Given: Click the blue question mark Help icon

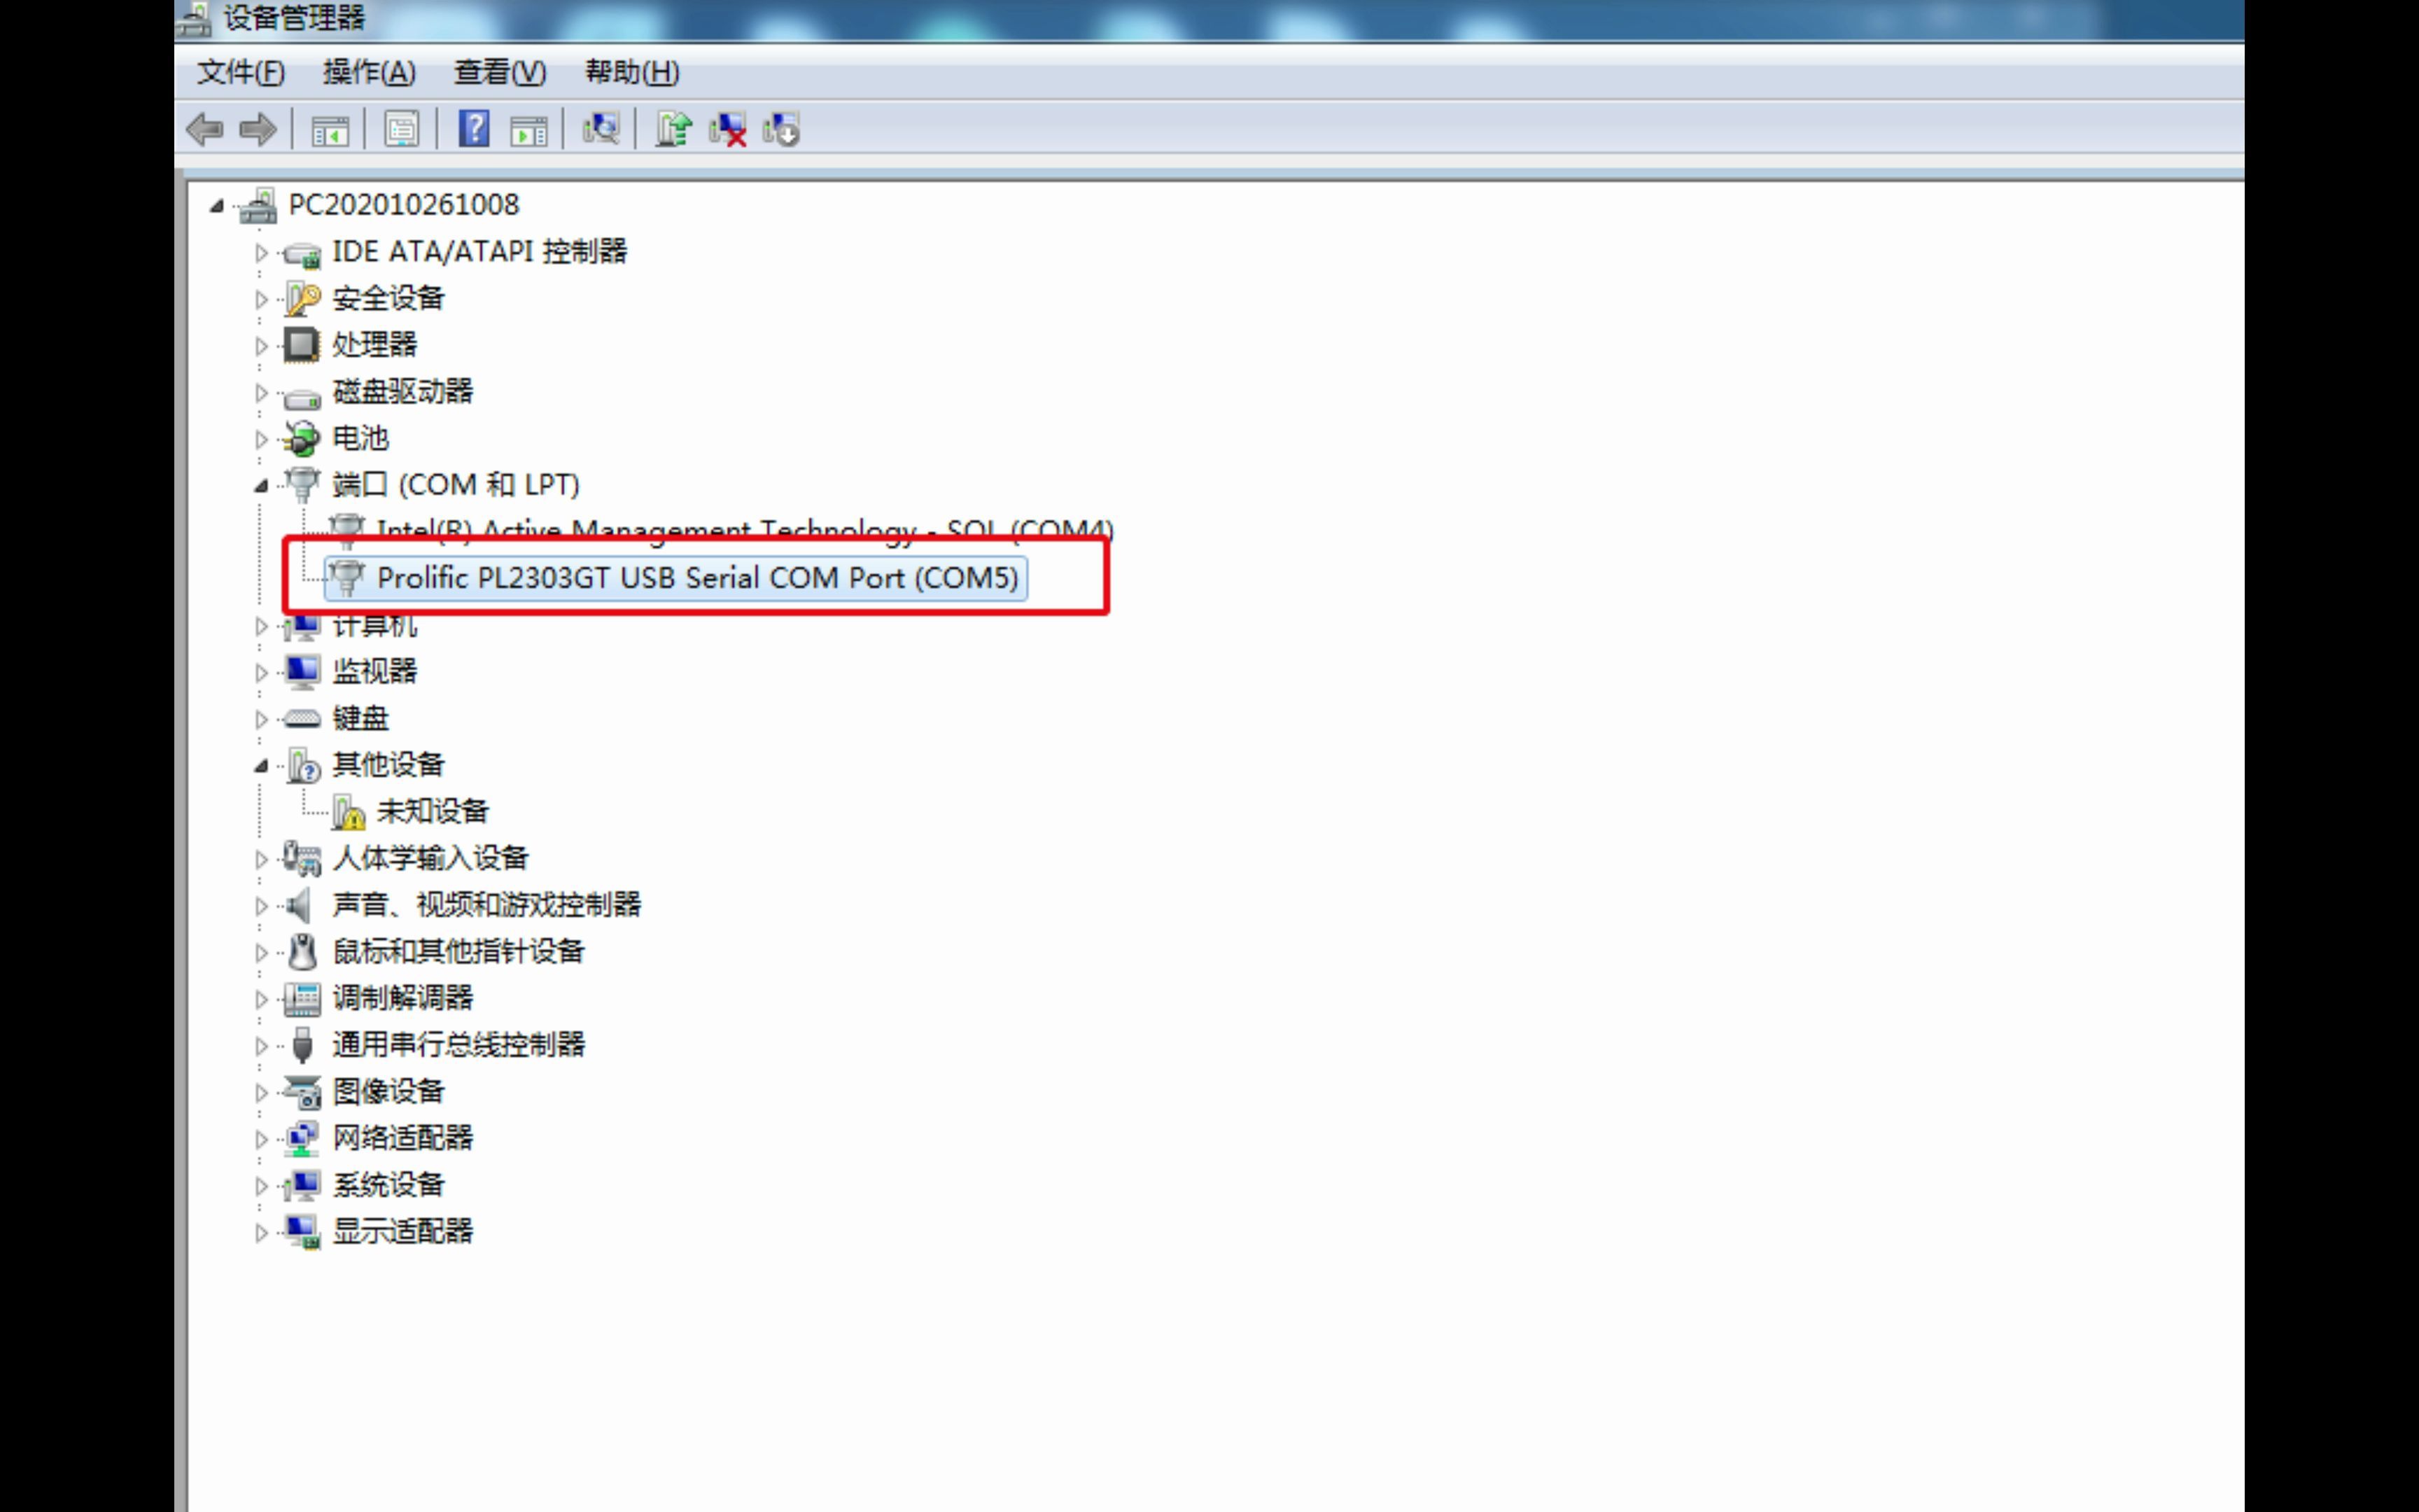Looking at the screenshot, I should click(474, 129).
